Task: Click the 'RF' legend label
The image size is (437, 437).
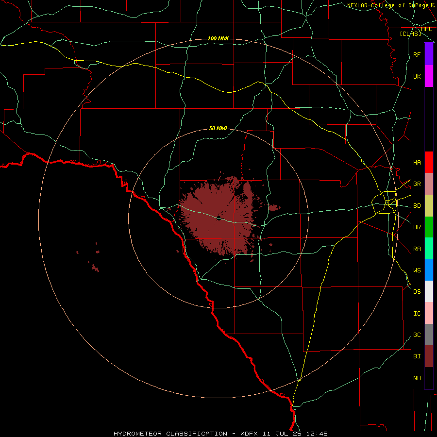Action: (x=417, y=55)
